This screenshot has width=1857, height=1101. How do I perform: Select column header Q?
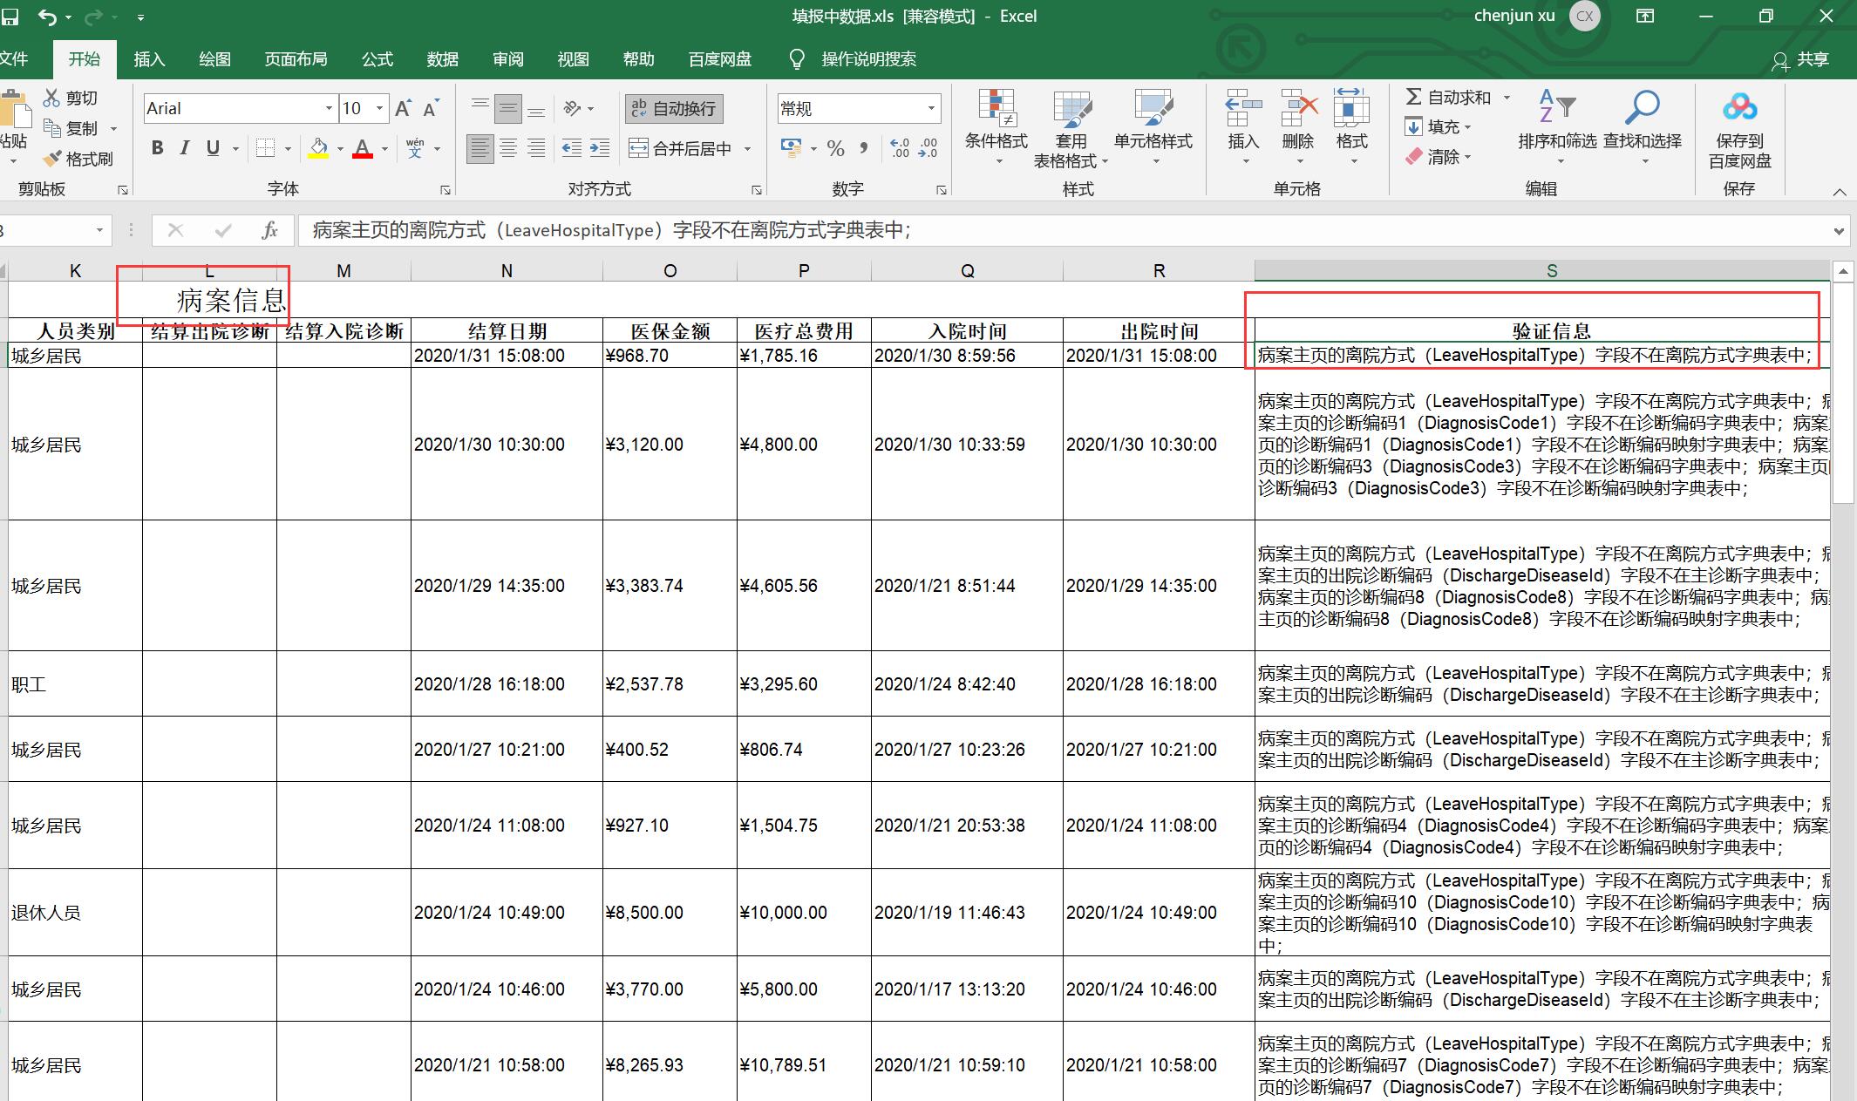(x=967, y=271)
